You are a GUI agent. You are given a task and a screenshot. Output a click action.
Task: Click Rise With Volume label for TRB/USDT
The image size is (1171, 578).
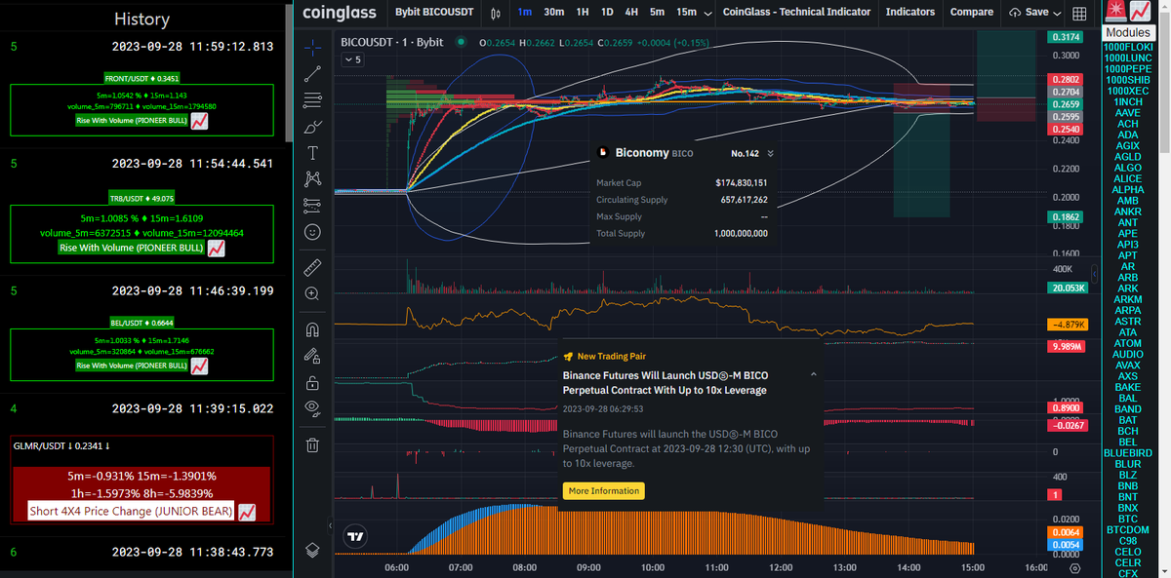tap(132, 249)
